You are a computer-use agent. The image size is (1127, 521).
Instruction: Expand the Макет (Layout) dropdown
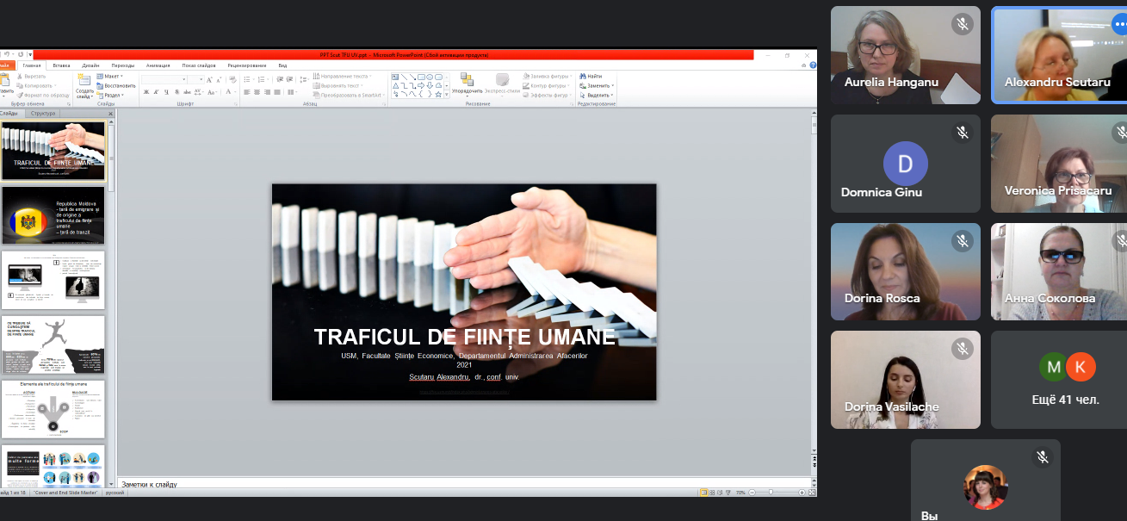114,76
